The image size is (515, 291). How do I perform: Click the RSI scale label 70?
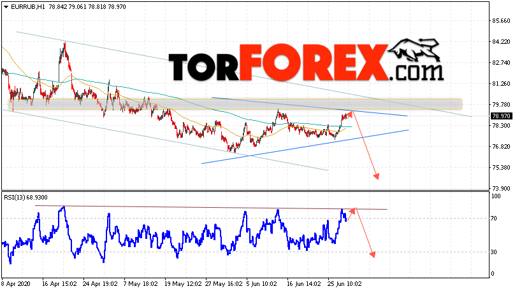pyautogui.click(x=494, y=219)
